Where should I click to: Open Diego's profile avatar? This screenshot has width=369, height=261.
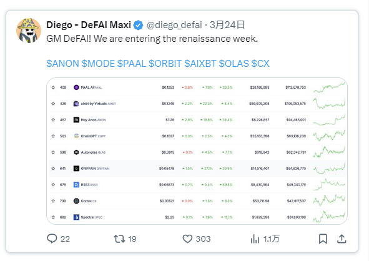pos(29,31)
